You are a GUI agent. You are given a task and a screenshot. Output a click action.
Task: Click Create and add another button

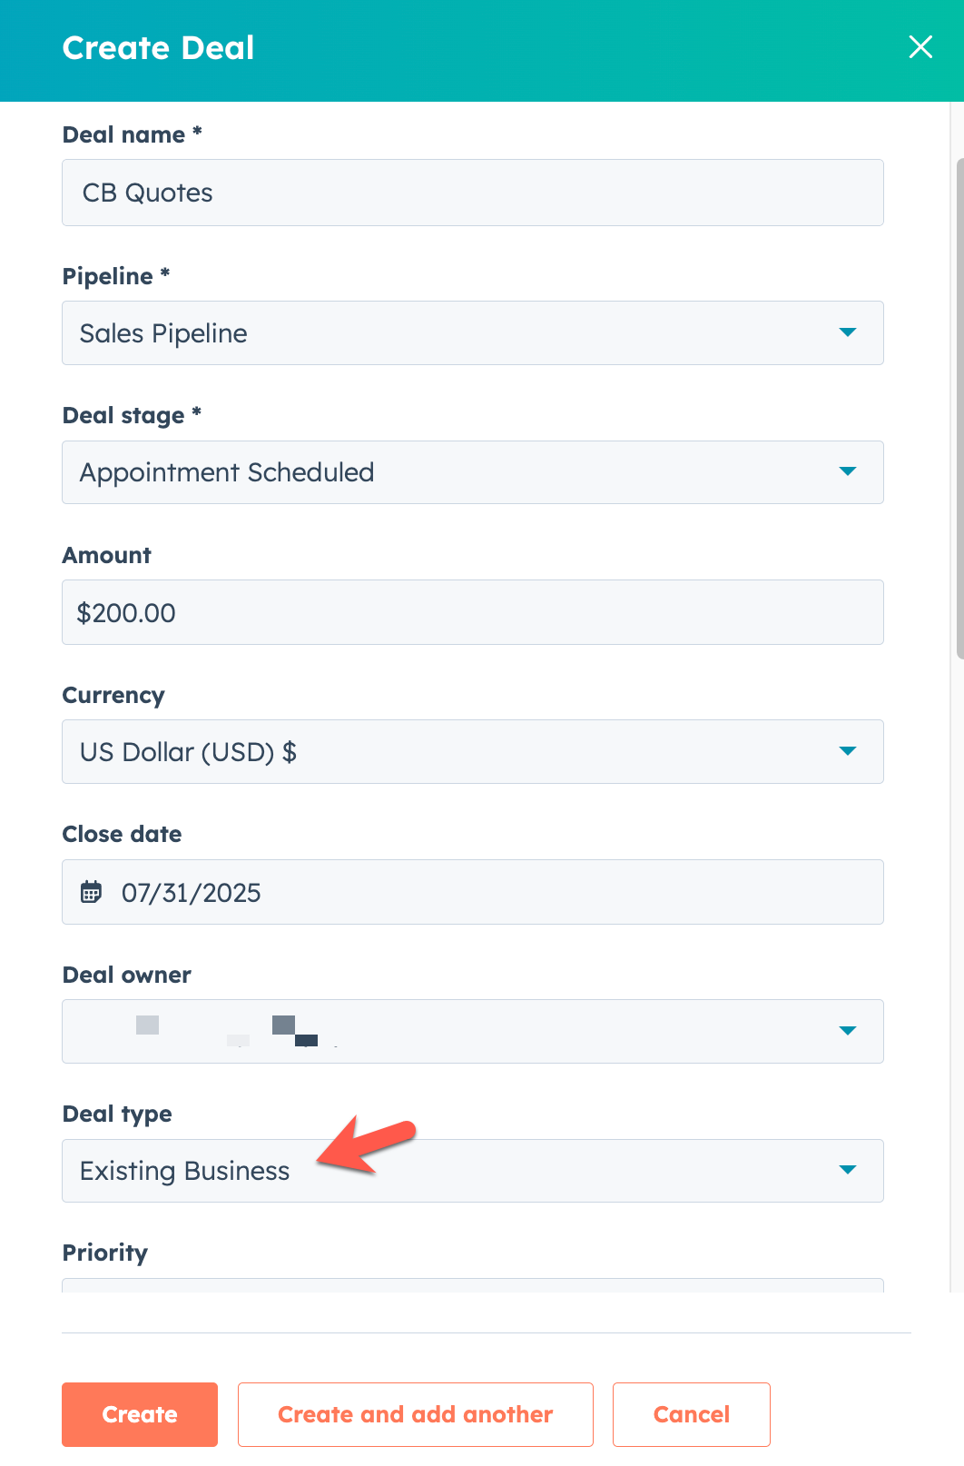[415, 1414]
